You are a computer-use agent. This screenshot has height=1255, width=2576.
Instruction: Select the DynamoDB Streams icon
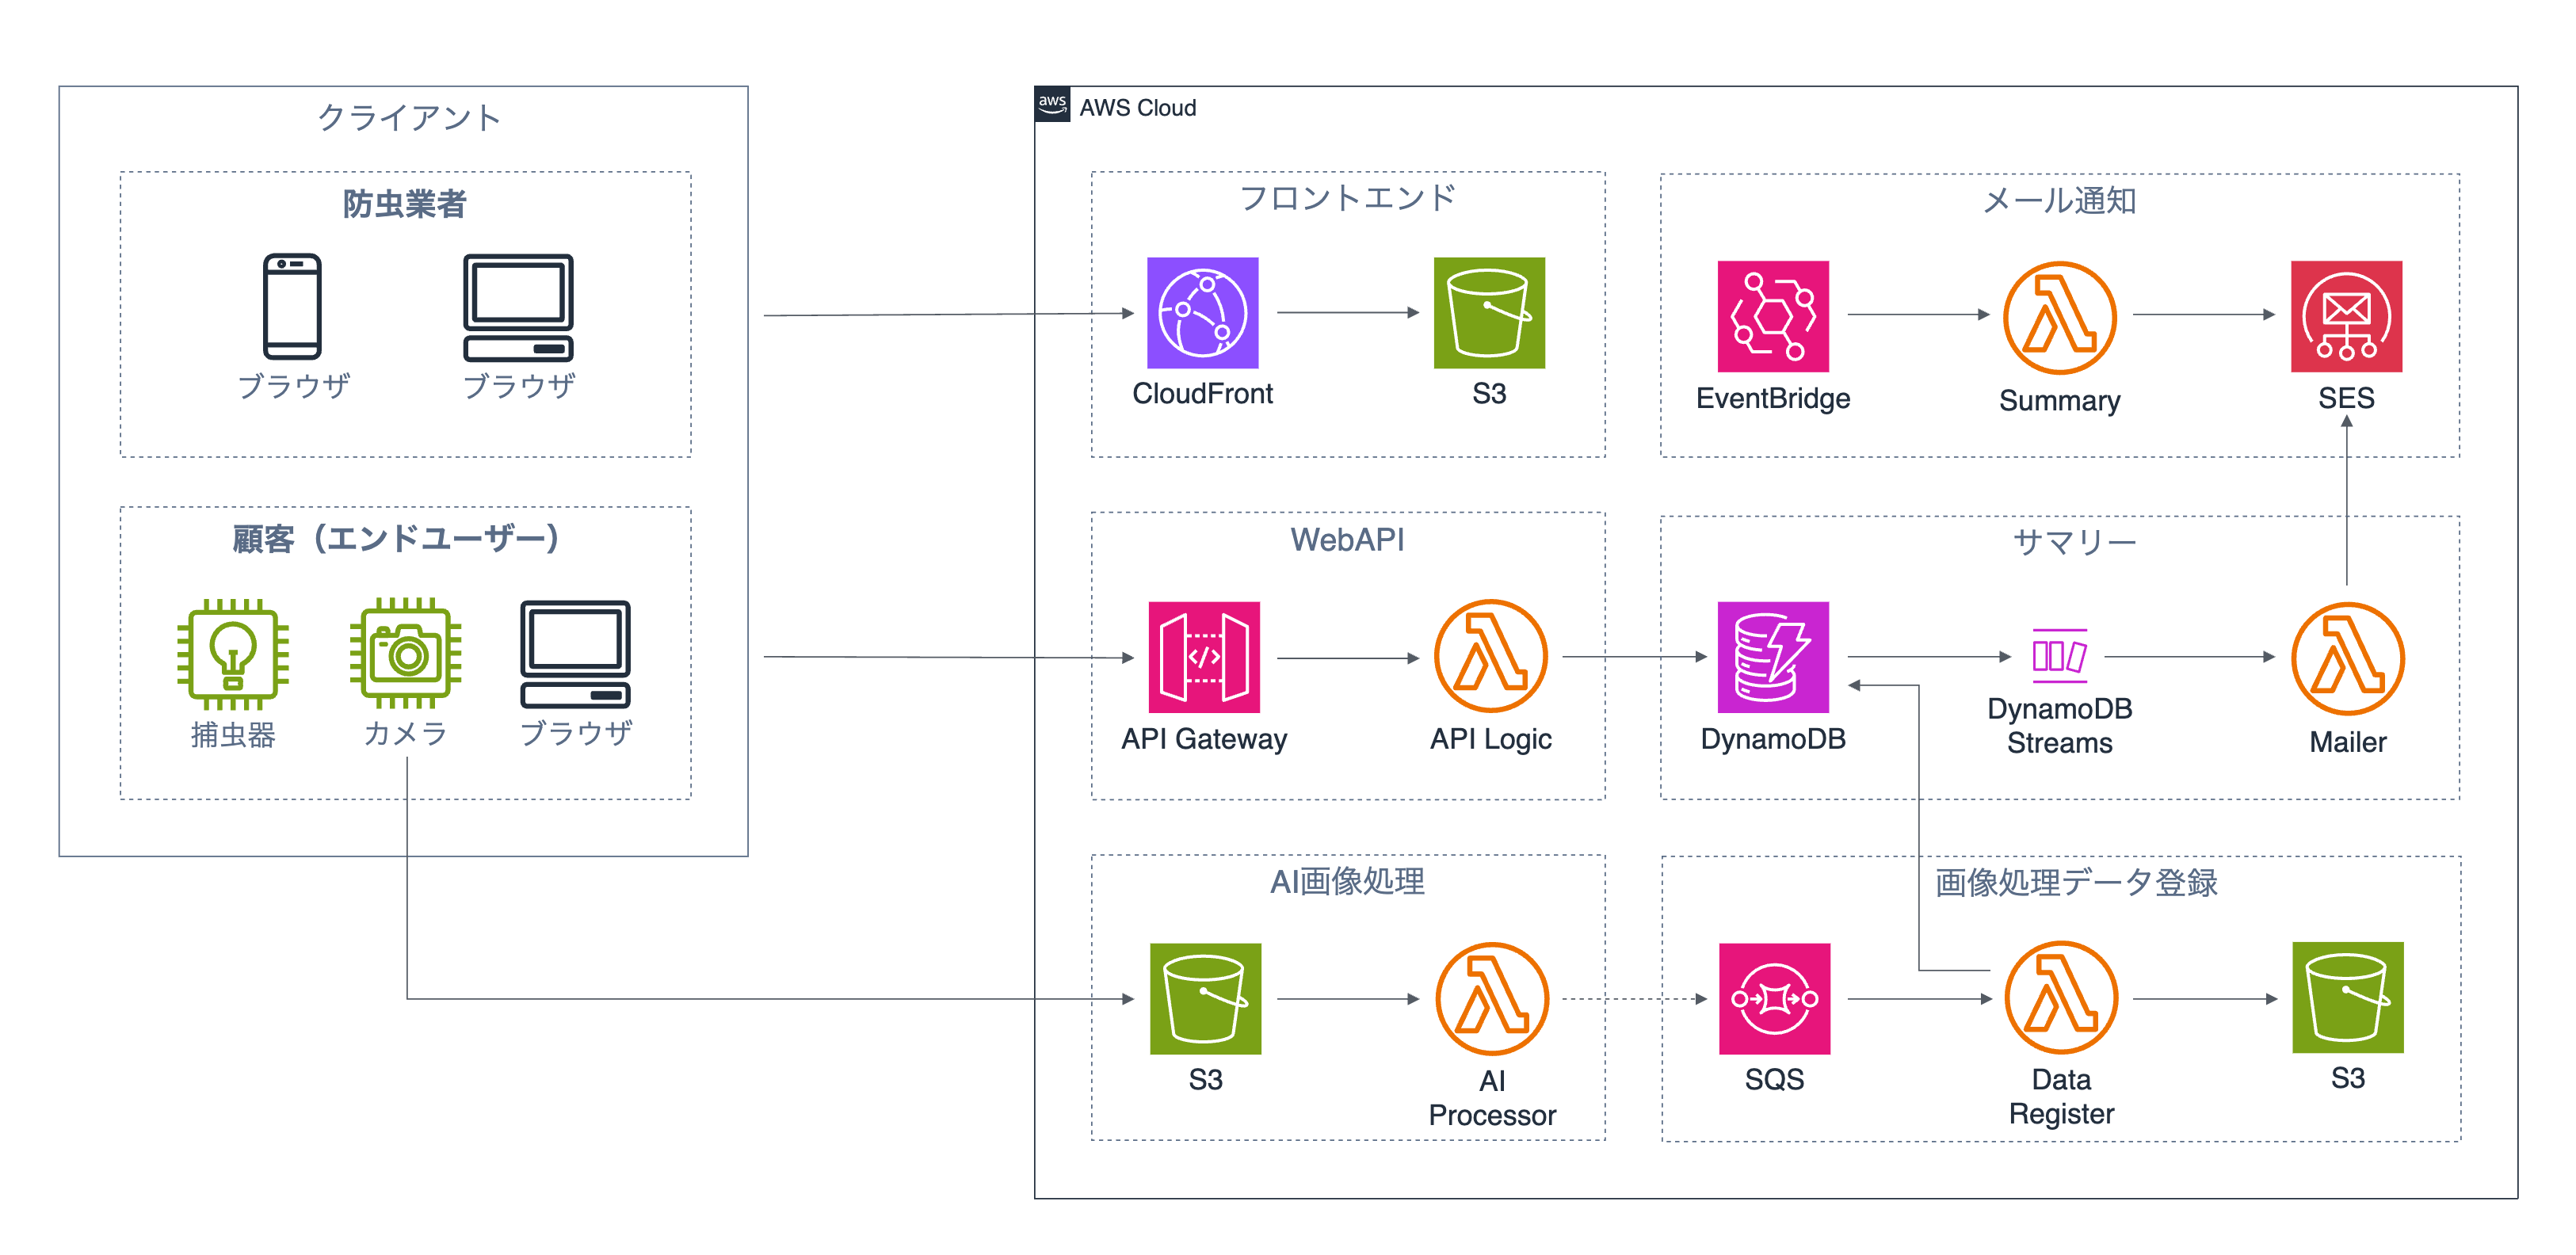coord(2059,656)
